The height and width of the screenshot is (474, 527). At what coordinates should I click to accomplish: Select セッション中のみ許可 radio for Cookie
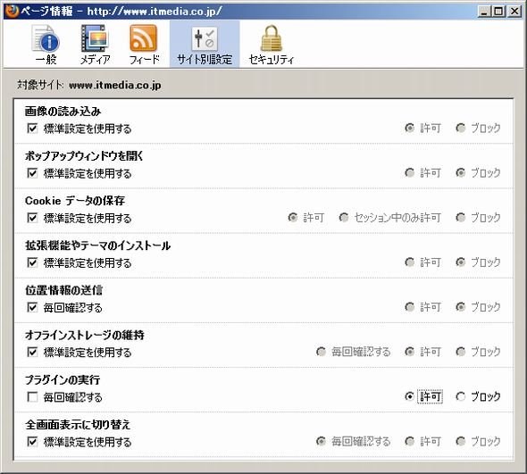pyautogui.click(x=344, y=217)
